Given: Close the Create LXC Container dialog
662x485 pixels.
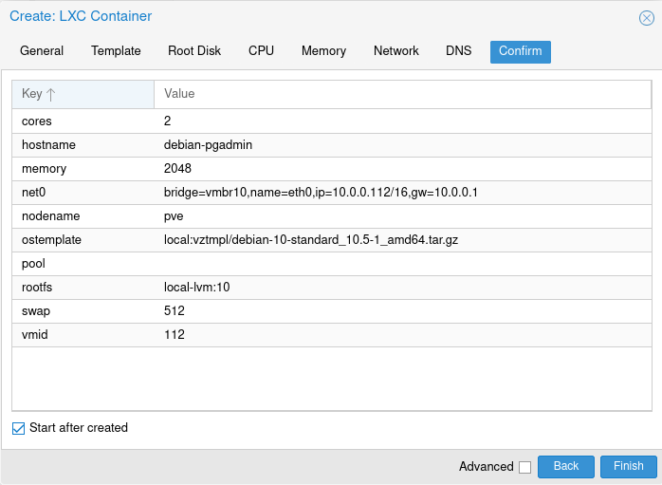Looking at the screenshot, I should 647,18.
